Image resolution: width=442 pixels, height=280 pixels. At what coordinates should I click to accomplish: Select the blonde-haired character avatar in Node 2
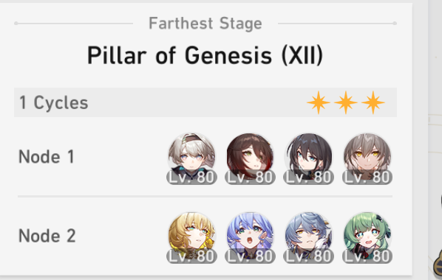coord(191,236)
